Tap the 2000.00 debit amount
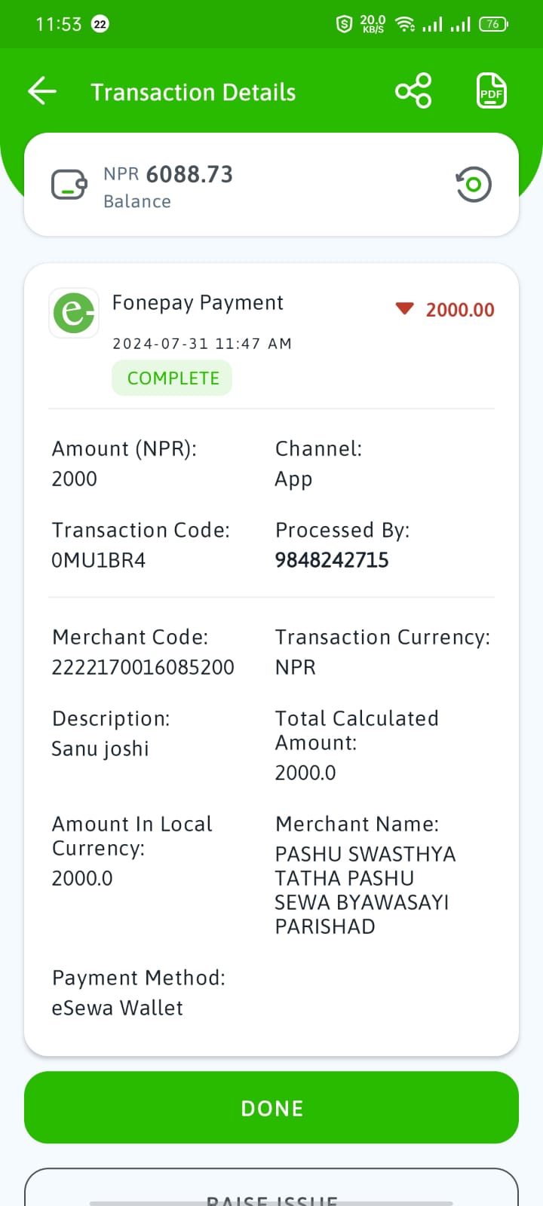Screen dimensions: 543x1206 coord(460,310)
